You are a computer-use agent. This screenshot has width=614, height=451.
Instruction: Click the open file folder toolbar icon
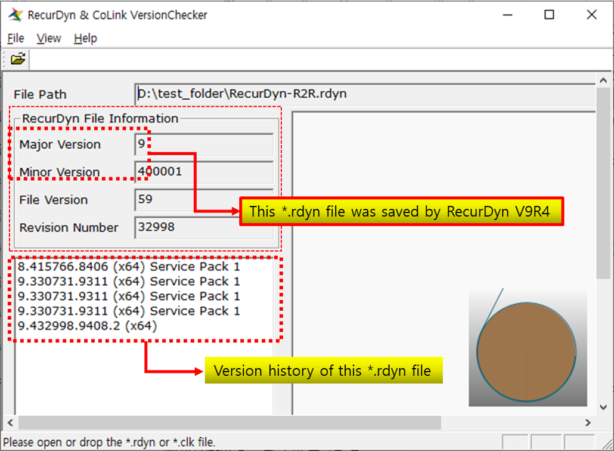pos(18,59)
